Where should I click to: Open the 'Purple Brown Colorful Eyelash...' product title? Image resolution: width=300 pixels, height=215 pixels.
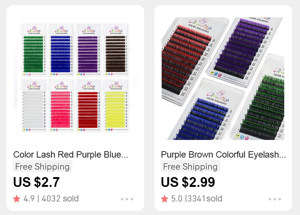[x=223, y=155]
